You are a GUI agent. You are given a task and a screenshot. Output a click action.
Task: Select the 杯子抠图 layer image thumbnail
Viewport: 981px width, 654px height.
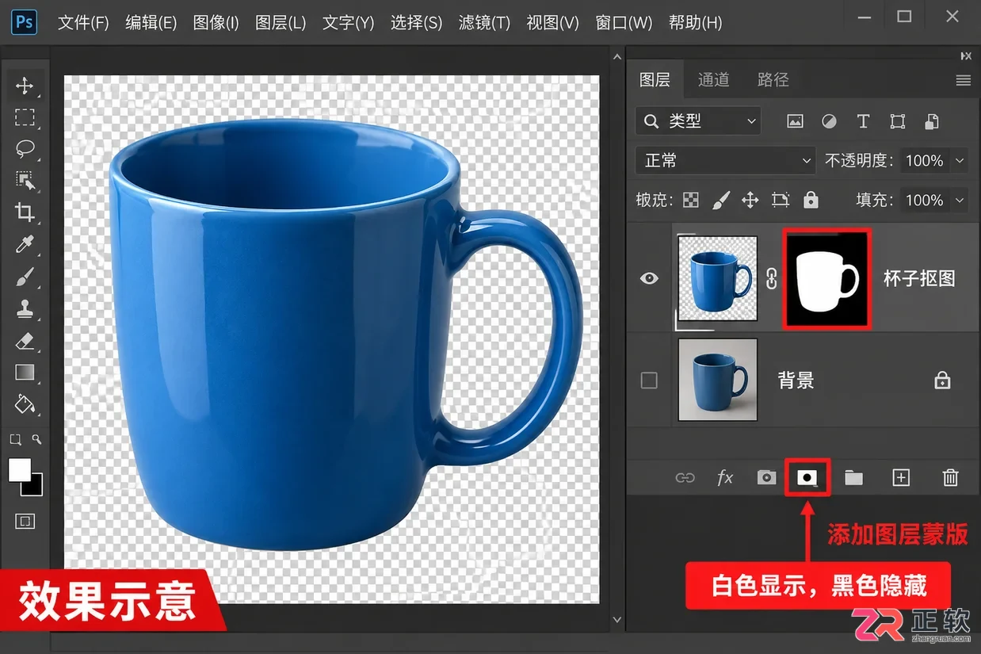click(x=718, y=278)
